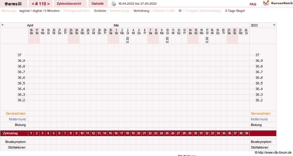Click the Mai month label
This screenshot has width=293, height=156.
(x=116, y=25)
